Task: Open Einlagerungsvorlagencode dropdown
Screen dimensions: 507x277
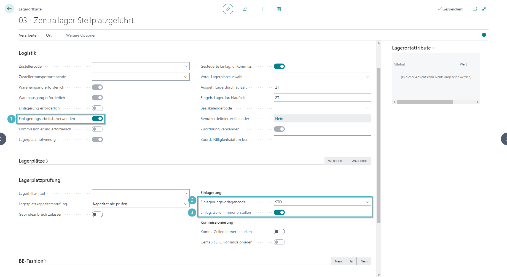Action: 367,202
